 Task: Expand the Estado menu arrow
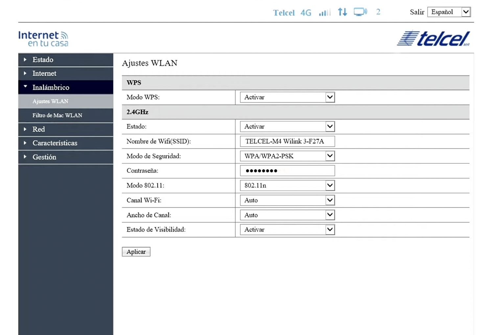[25, 60]
